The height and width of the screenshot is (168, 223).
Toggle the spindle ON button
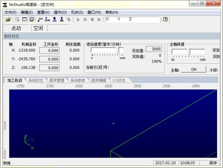coord(194,69)
